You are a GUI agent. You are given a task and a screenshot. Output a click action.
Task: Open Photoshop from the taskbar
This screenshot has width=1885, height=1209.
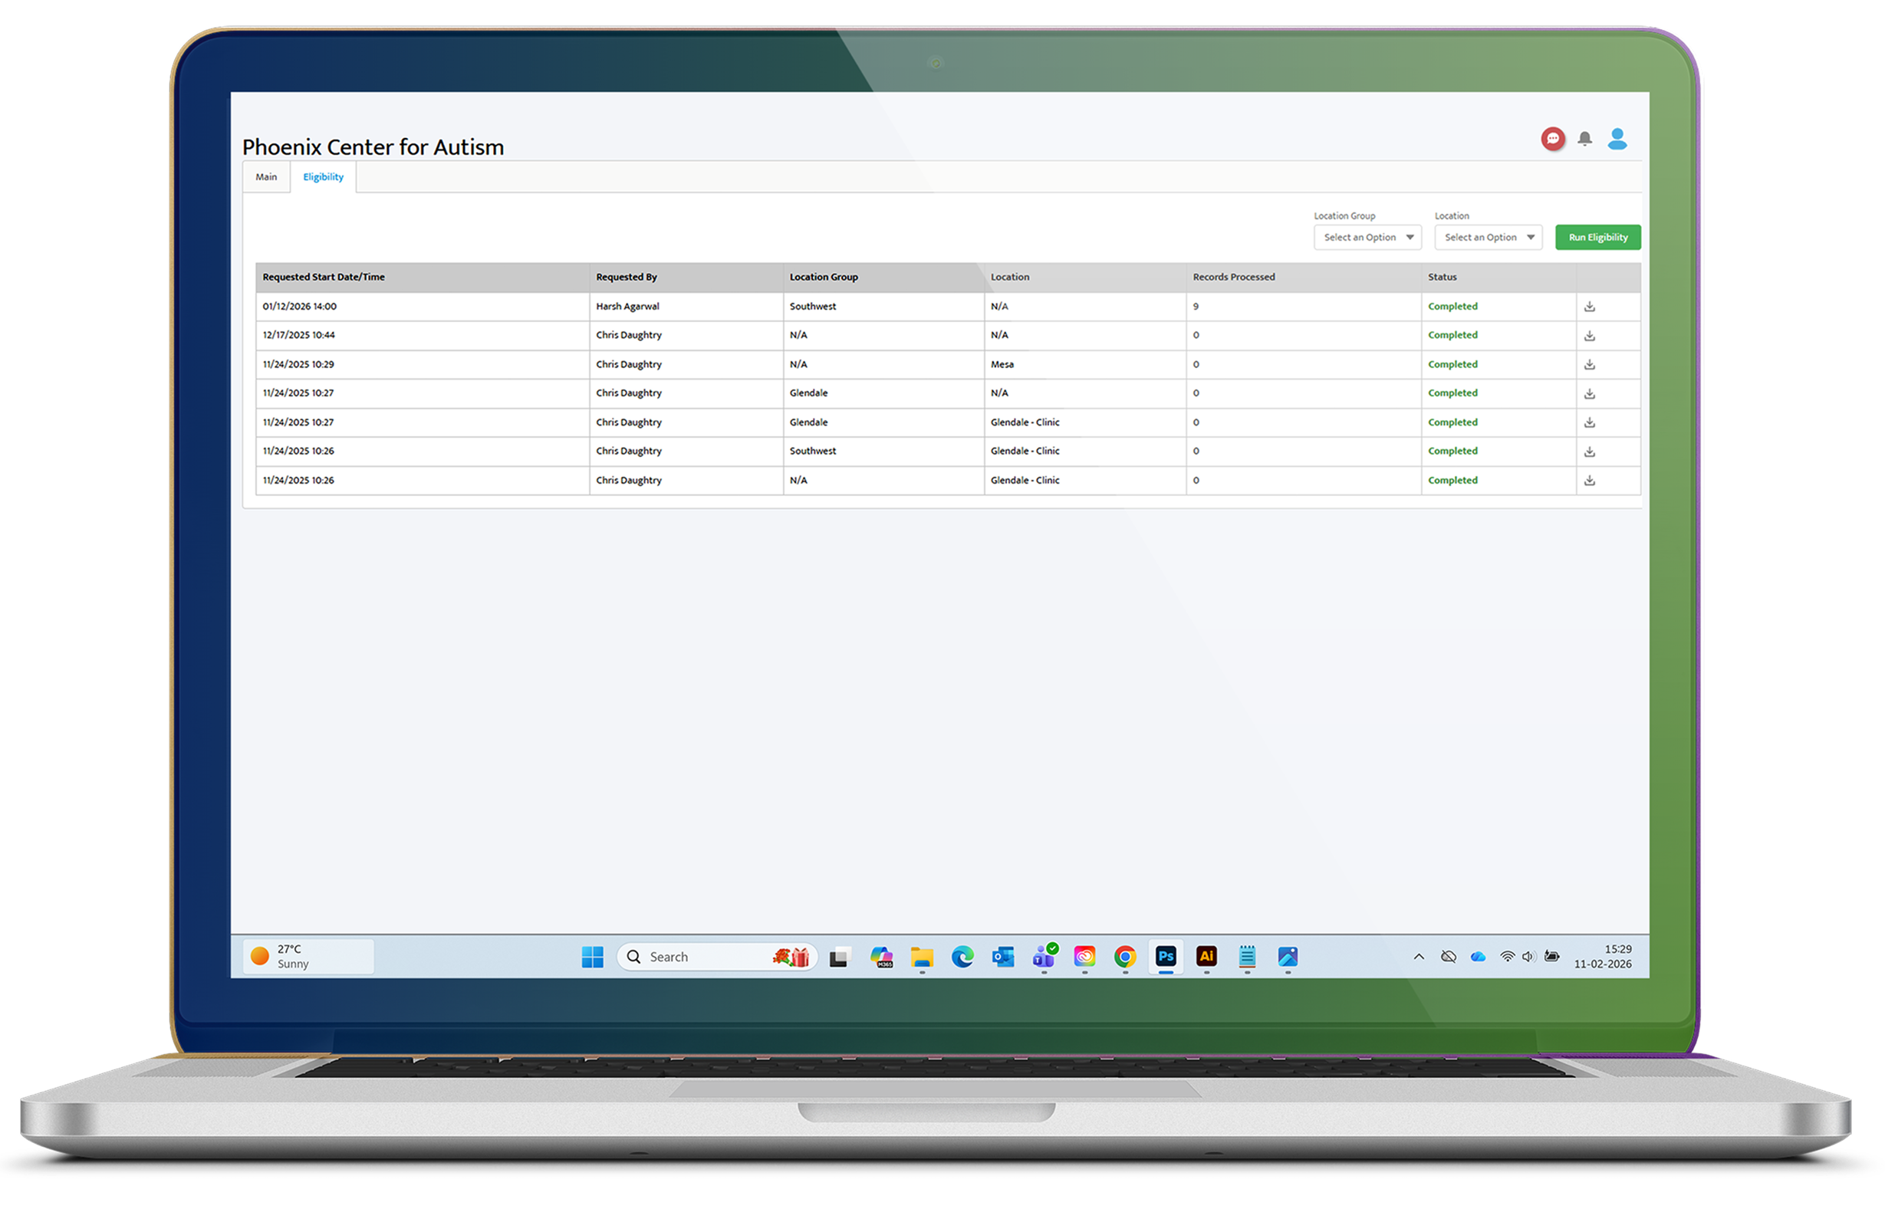point(1165,956)
